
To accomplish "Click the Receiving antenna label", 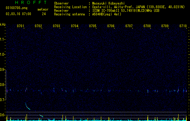I will pos(69,14).
